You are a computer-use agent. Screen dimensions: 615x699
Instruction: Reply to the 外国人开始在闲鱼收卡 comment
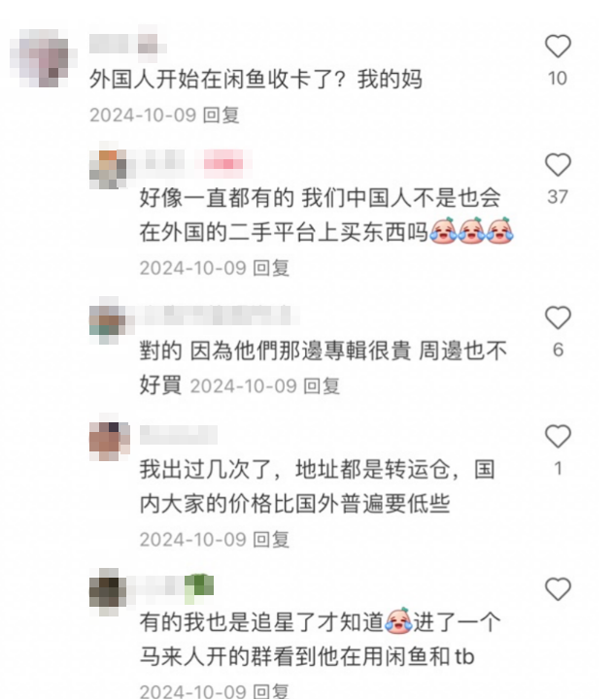[222, 115]
